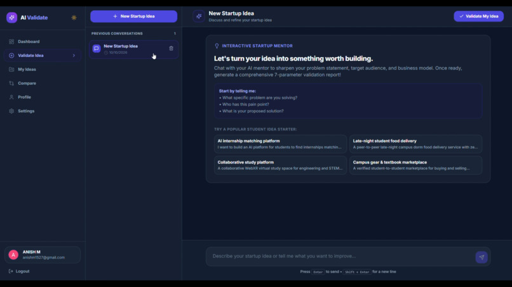512x287 pixels.
Task: Click the Profile person icon
Action: [x=11, y=97]
